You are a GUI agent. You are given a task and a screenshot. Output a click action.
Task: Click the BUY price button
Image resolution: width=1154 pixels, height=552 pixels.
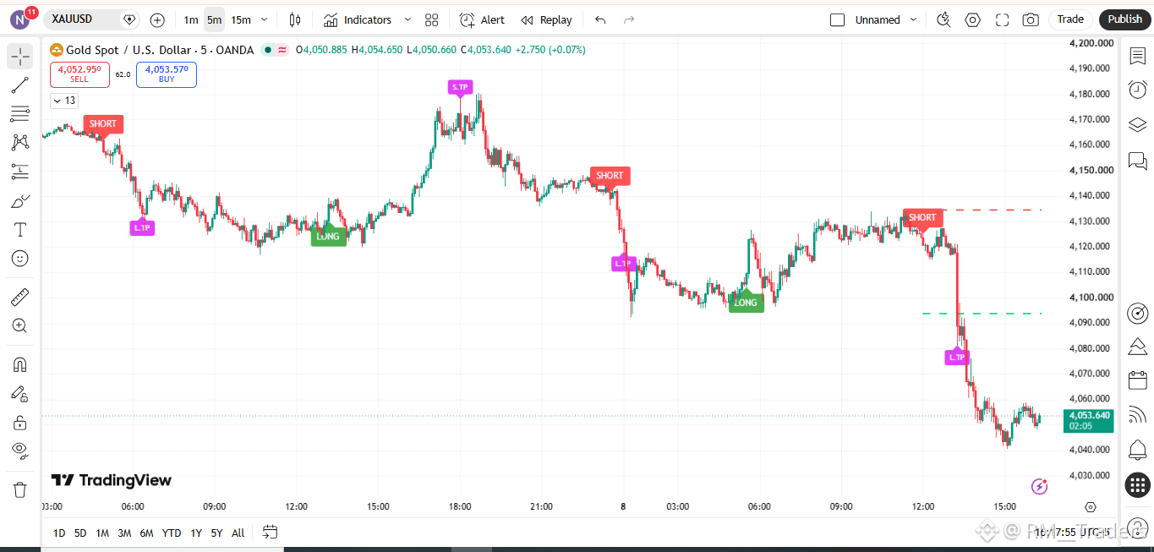point(167,74)
